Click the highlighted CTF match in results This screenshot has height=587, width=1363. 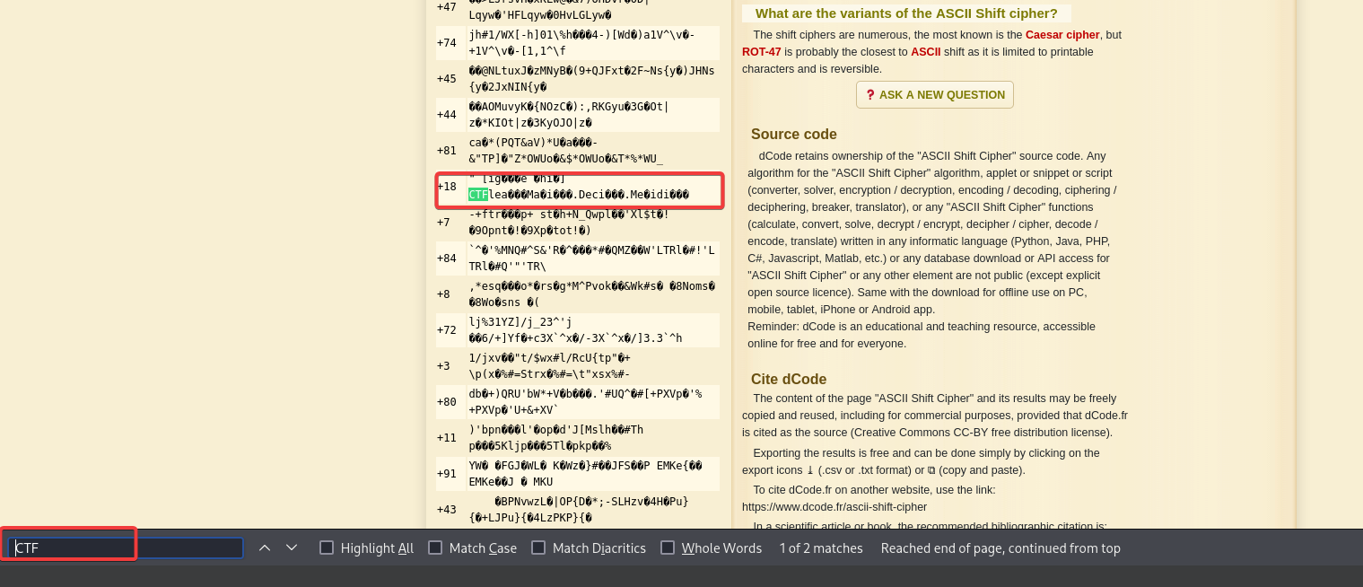[x=478, y=195]
